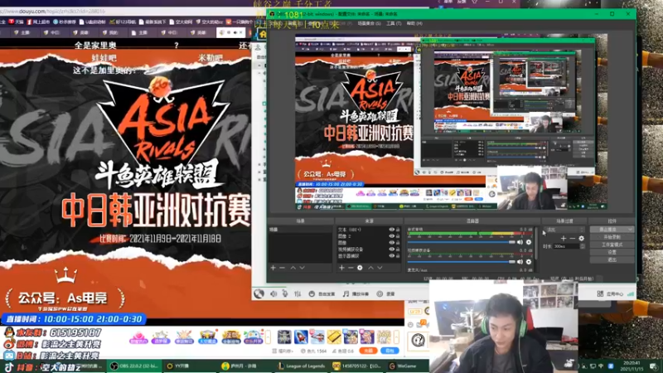Add a transition with the Scene Transitions plus icon
This screenshot has width=663, height=373.
(564, 239)
